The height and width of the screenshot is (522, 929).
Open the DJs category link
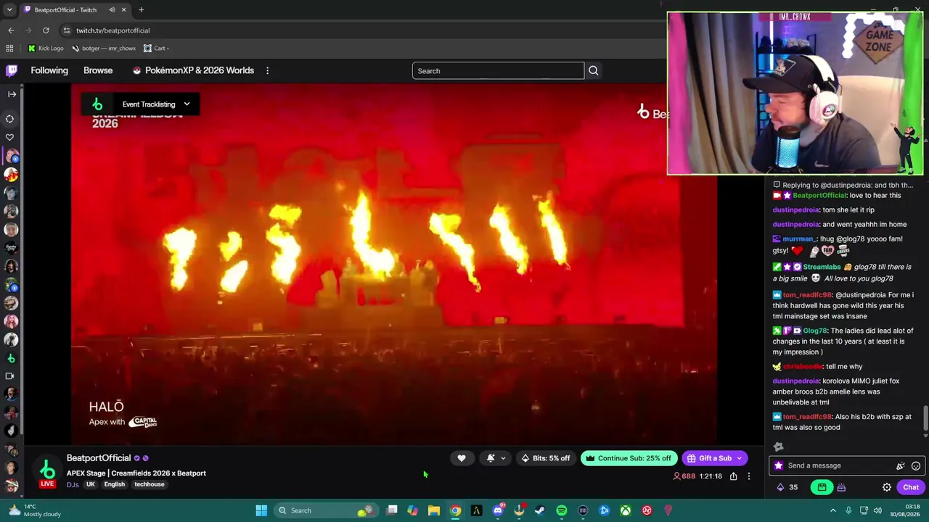tap(73, 484)
